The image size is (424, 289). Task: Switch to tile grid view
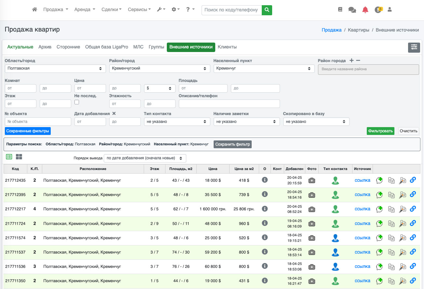click(19, 157)
